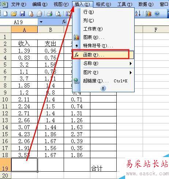Viewport: 169px width, 179px height.
Task: Click the selected empty cell A19
Action: click(x=24, y=165)
